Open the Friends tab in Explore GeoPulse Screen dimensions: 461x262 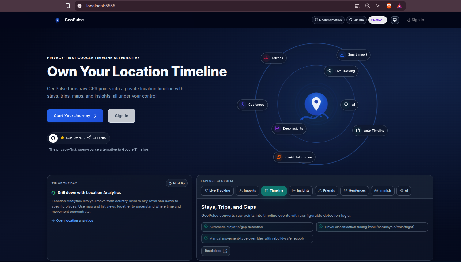pyautogui.click(x=327, y=191)
